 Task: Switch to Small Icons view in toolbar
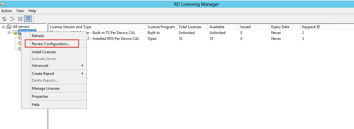(x=12, y=19)
